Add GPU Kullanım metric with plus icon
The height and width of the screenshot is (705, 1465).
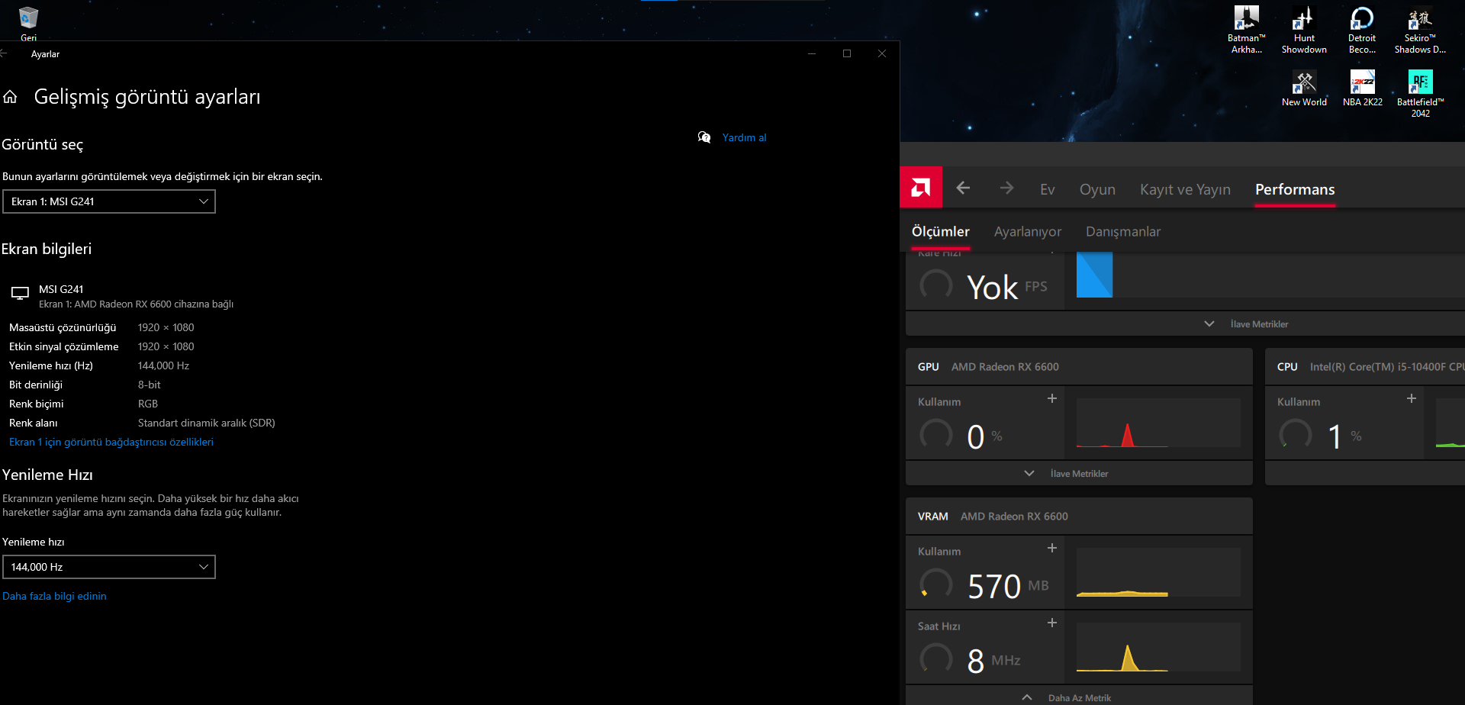[1052, 398]
